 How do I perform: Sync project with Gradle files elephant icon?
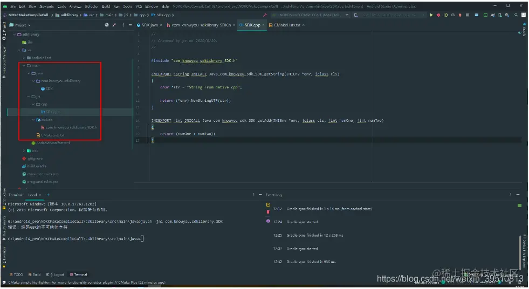[492, 15]
